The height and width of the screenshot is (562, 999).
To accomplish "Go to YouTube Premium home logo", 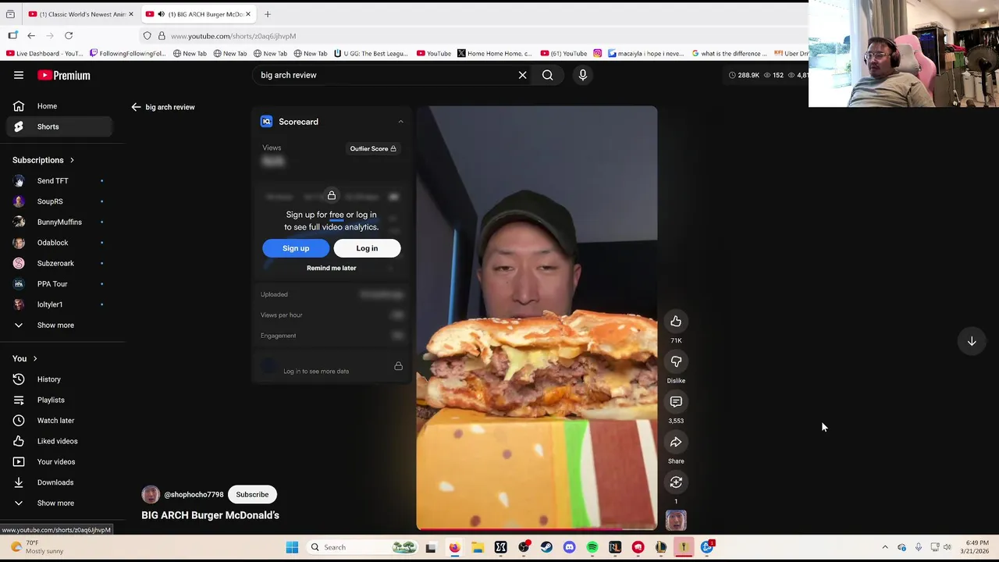I will tap(64, 75).
